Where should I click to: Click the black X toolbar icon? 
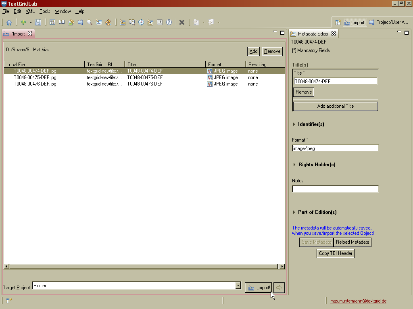(182, 23)
